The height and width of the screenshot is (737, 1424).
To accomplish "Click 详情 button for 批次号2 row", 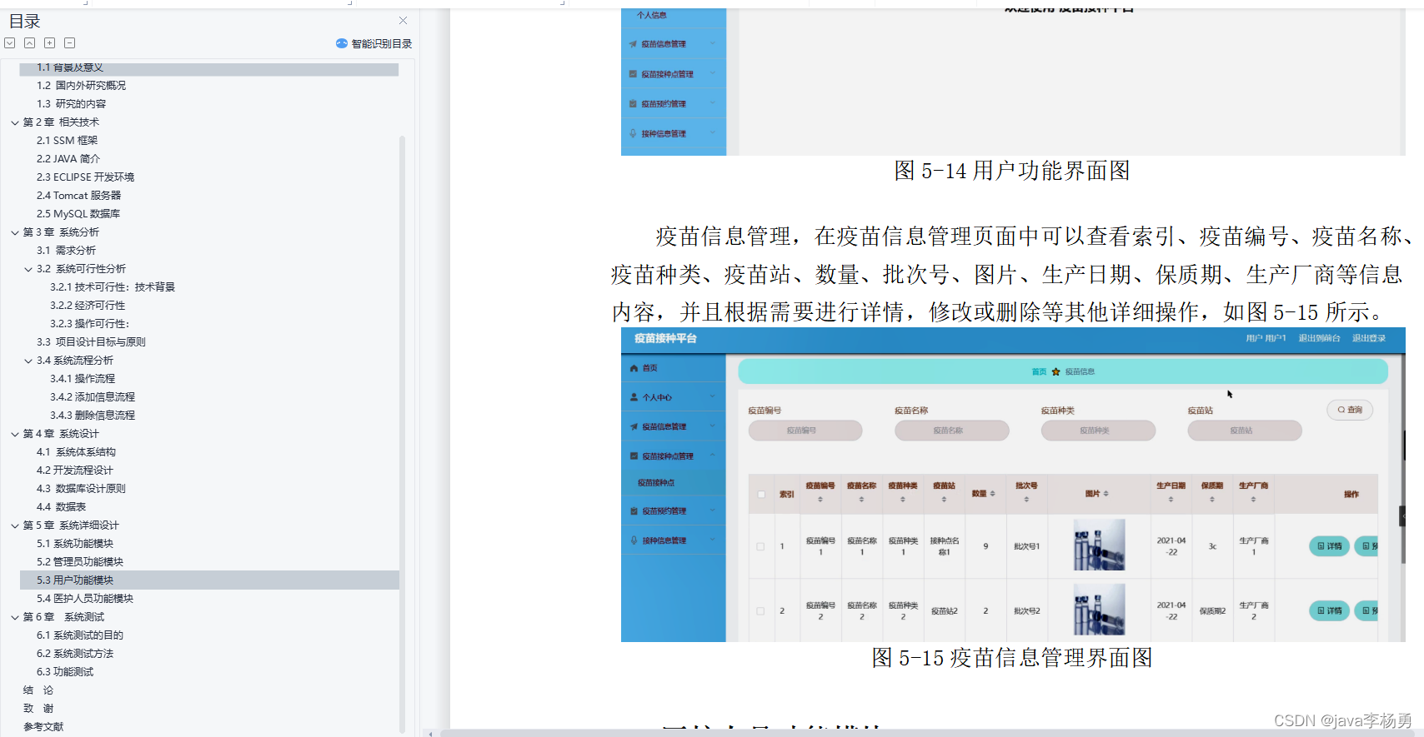I will point(1329,610).
